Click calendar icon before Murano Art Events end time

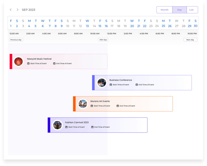pos(118,106)
